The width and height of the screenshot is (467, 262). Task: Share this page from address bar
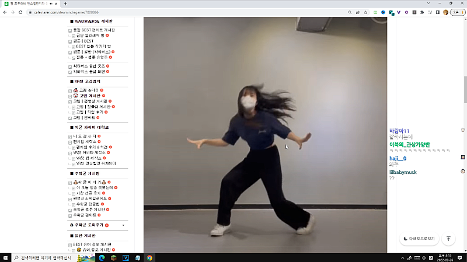click(x=358, y=12)
